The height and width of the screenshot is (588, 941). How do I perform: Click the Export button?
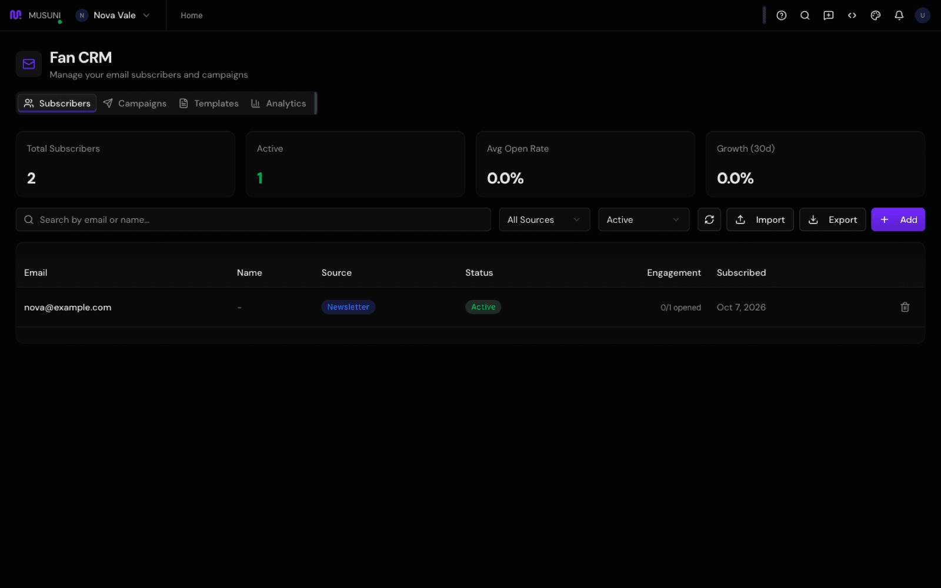coord(832,219)
